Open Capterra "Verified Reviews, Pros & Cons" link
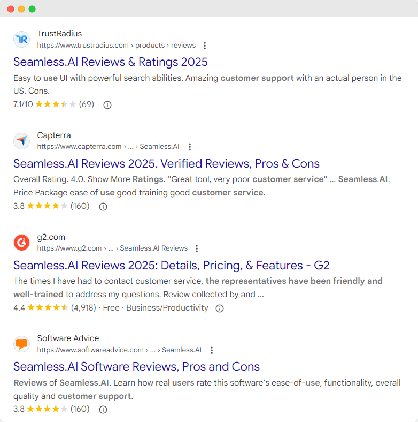The image size is (418, 422). pos(166,163)
